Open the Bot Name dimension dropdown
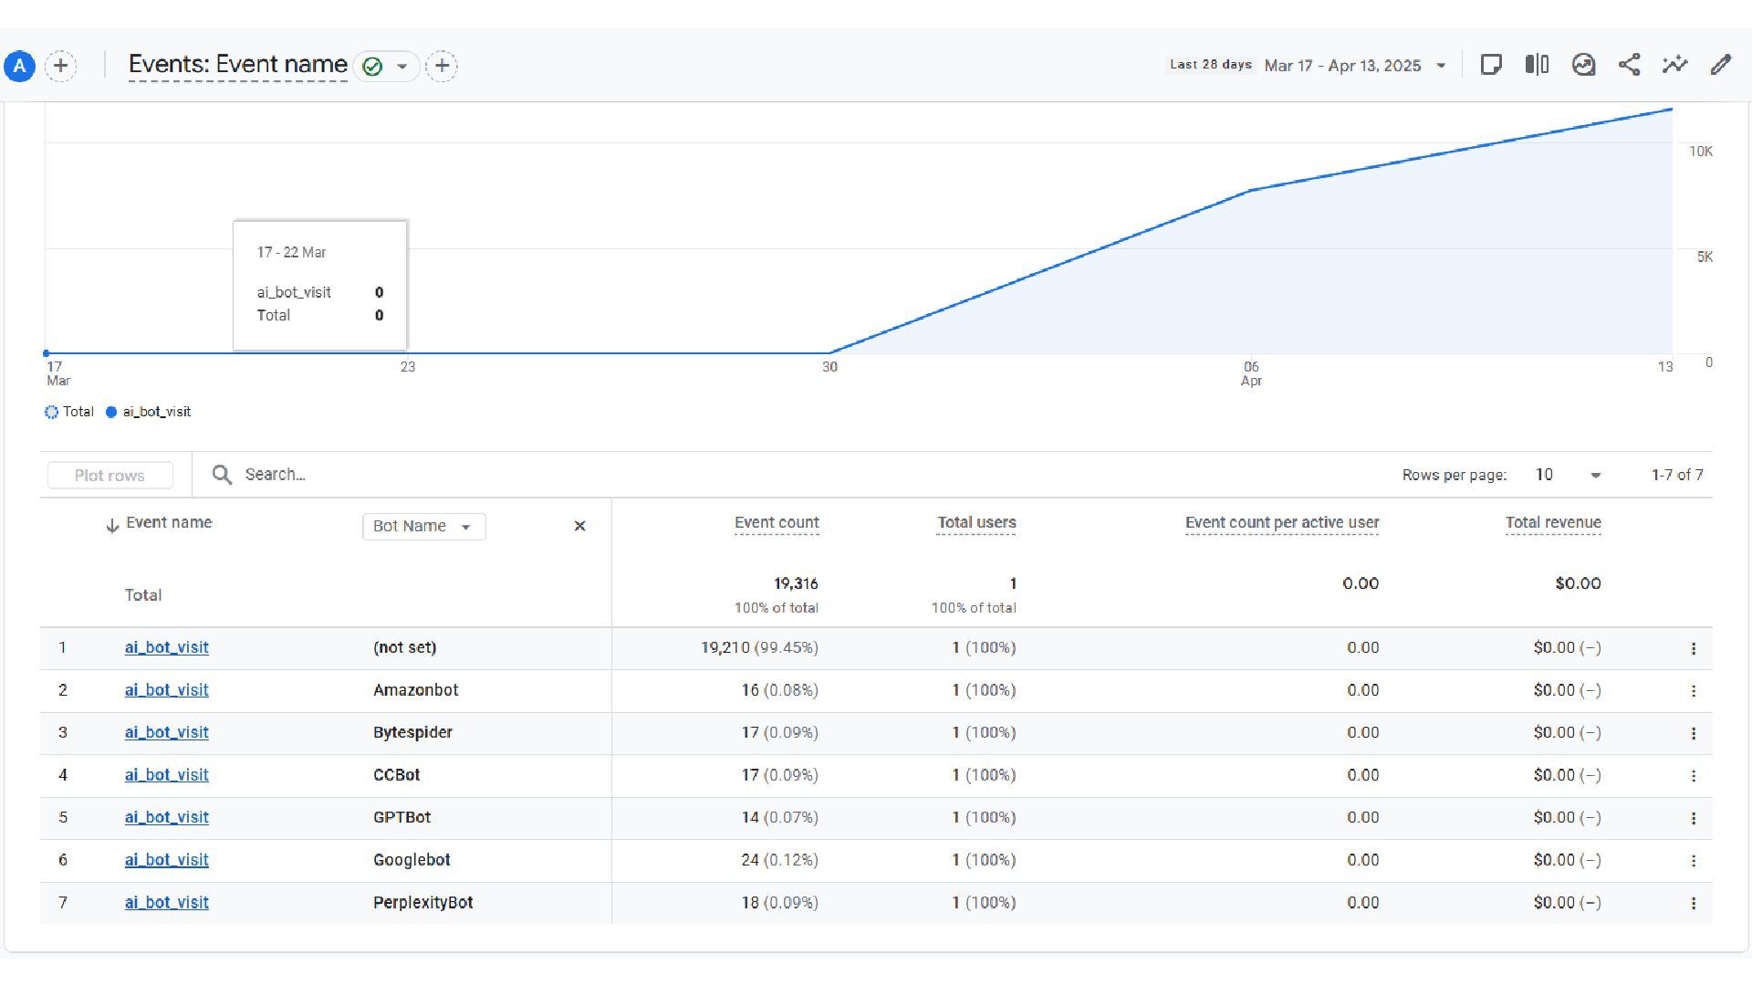This screenshot has height=986, width=1752. [423, 527]
